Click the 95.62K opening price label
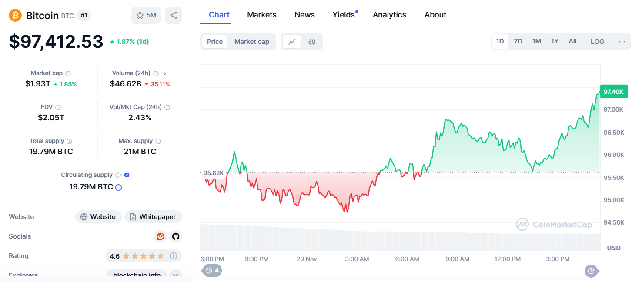The height and width of the screenshot is (282, 632). 214,173
